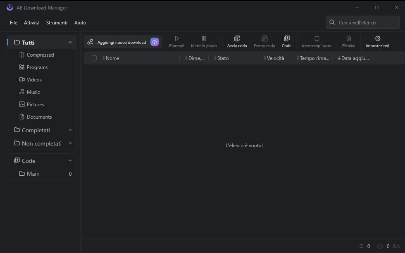Viewport: 405px width, 253px height.
Task: Click the Code section queue icon in sidebar
Action: pyautogui.click(x=17, y=160)
